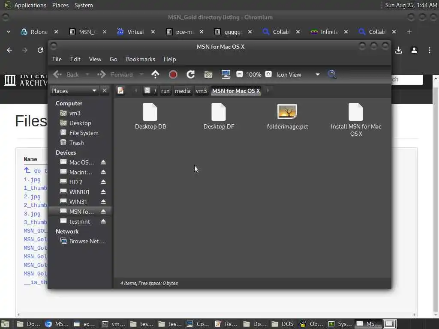Screen dimensions: 439x329
Task: Open Chromium downloads icon
Action: coord(399,50)
